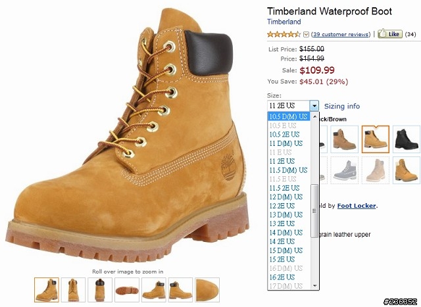Select the black boot color swatch
Viewport: 421px width, 307px height.
point(407,139)
